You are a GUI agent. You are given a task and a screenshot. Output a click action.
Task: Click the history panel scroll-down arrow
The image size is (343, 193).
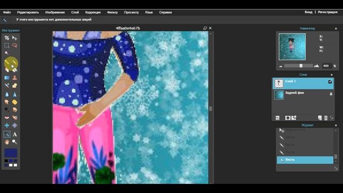[x=335, y=162]
